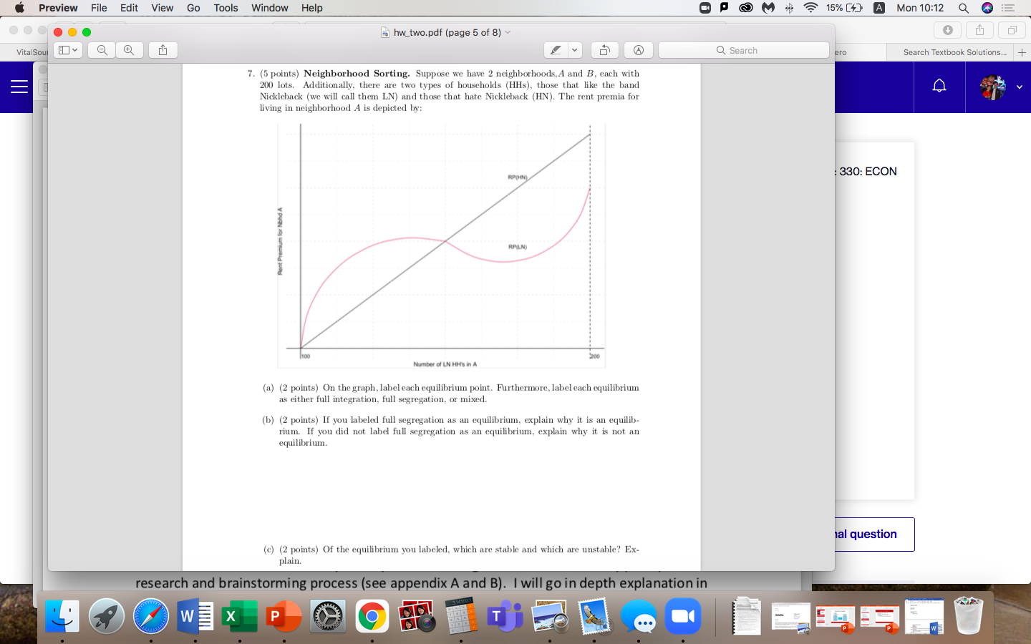This screenshot has width=1031, height=644.
Task: Open Launchpad from the Dock
Action: pos(107,616)
